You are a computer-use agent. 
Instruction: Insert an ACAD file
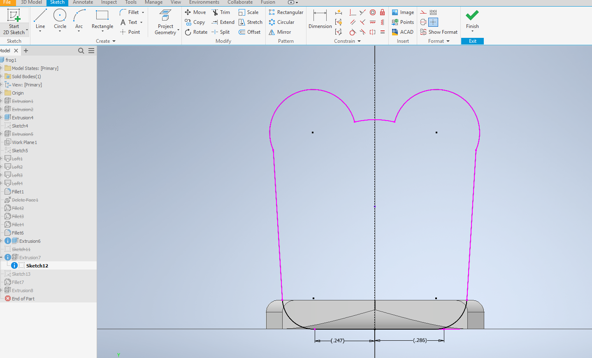pyautogui.click(x=403, y=32)
